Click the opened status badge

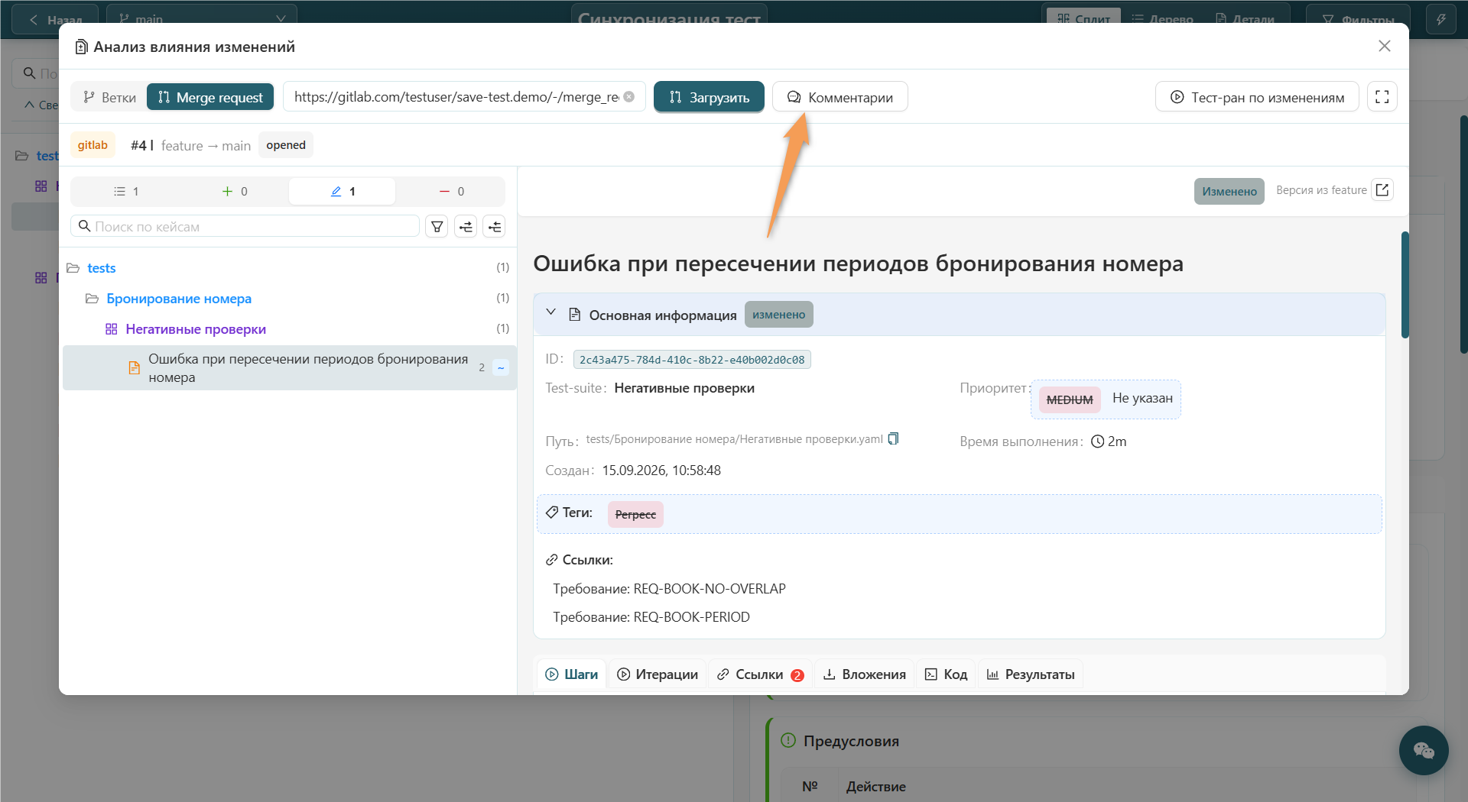click(x=286, y=145)
